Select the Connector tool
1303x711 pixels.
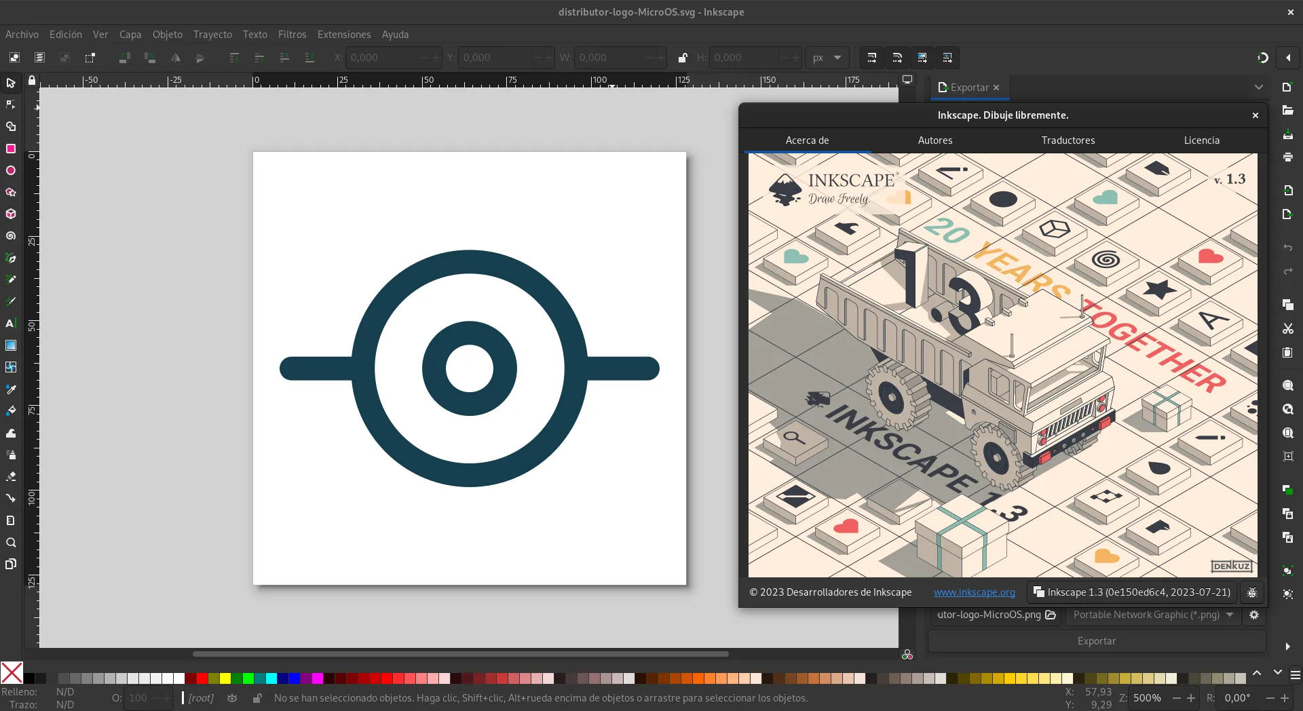11,499
